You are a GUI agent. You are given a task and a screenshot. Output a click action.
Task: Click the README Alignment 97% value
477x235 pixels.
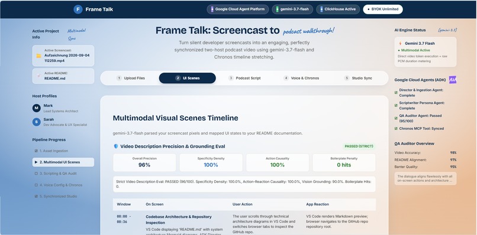click(x=453, y=159)
